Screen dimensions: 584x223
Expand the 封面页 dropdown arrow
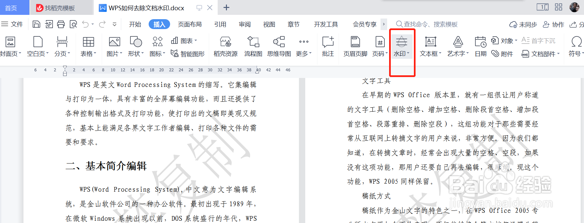point(20,53)
